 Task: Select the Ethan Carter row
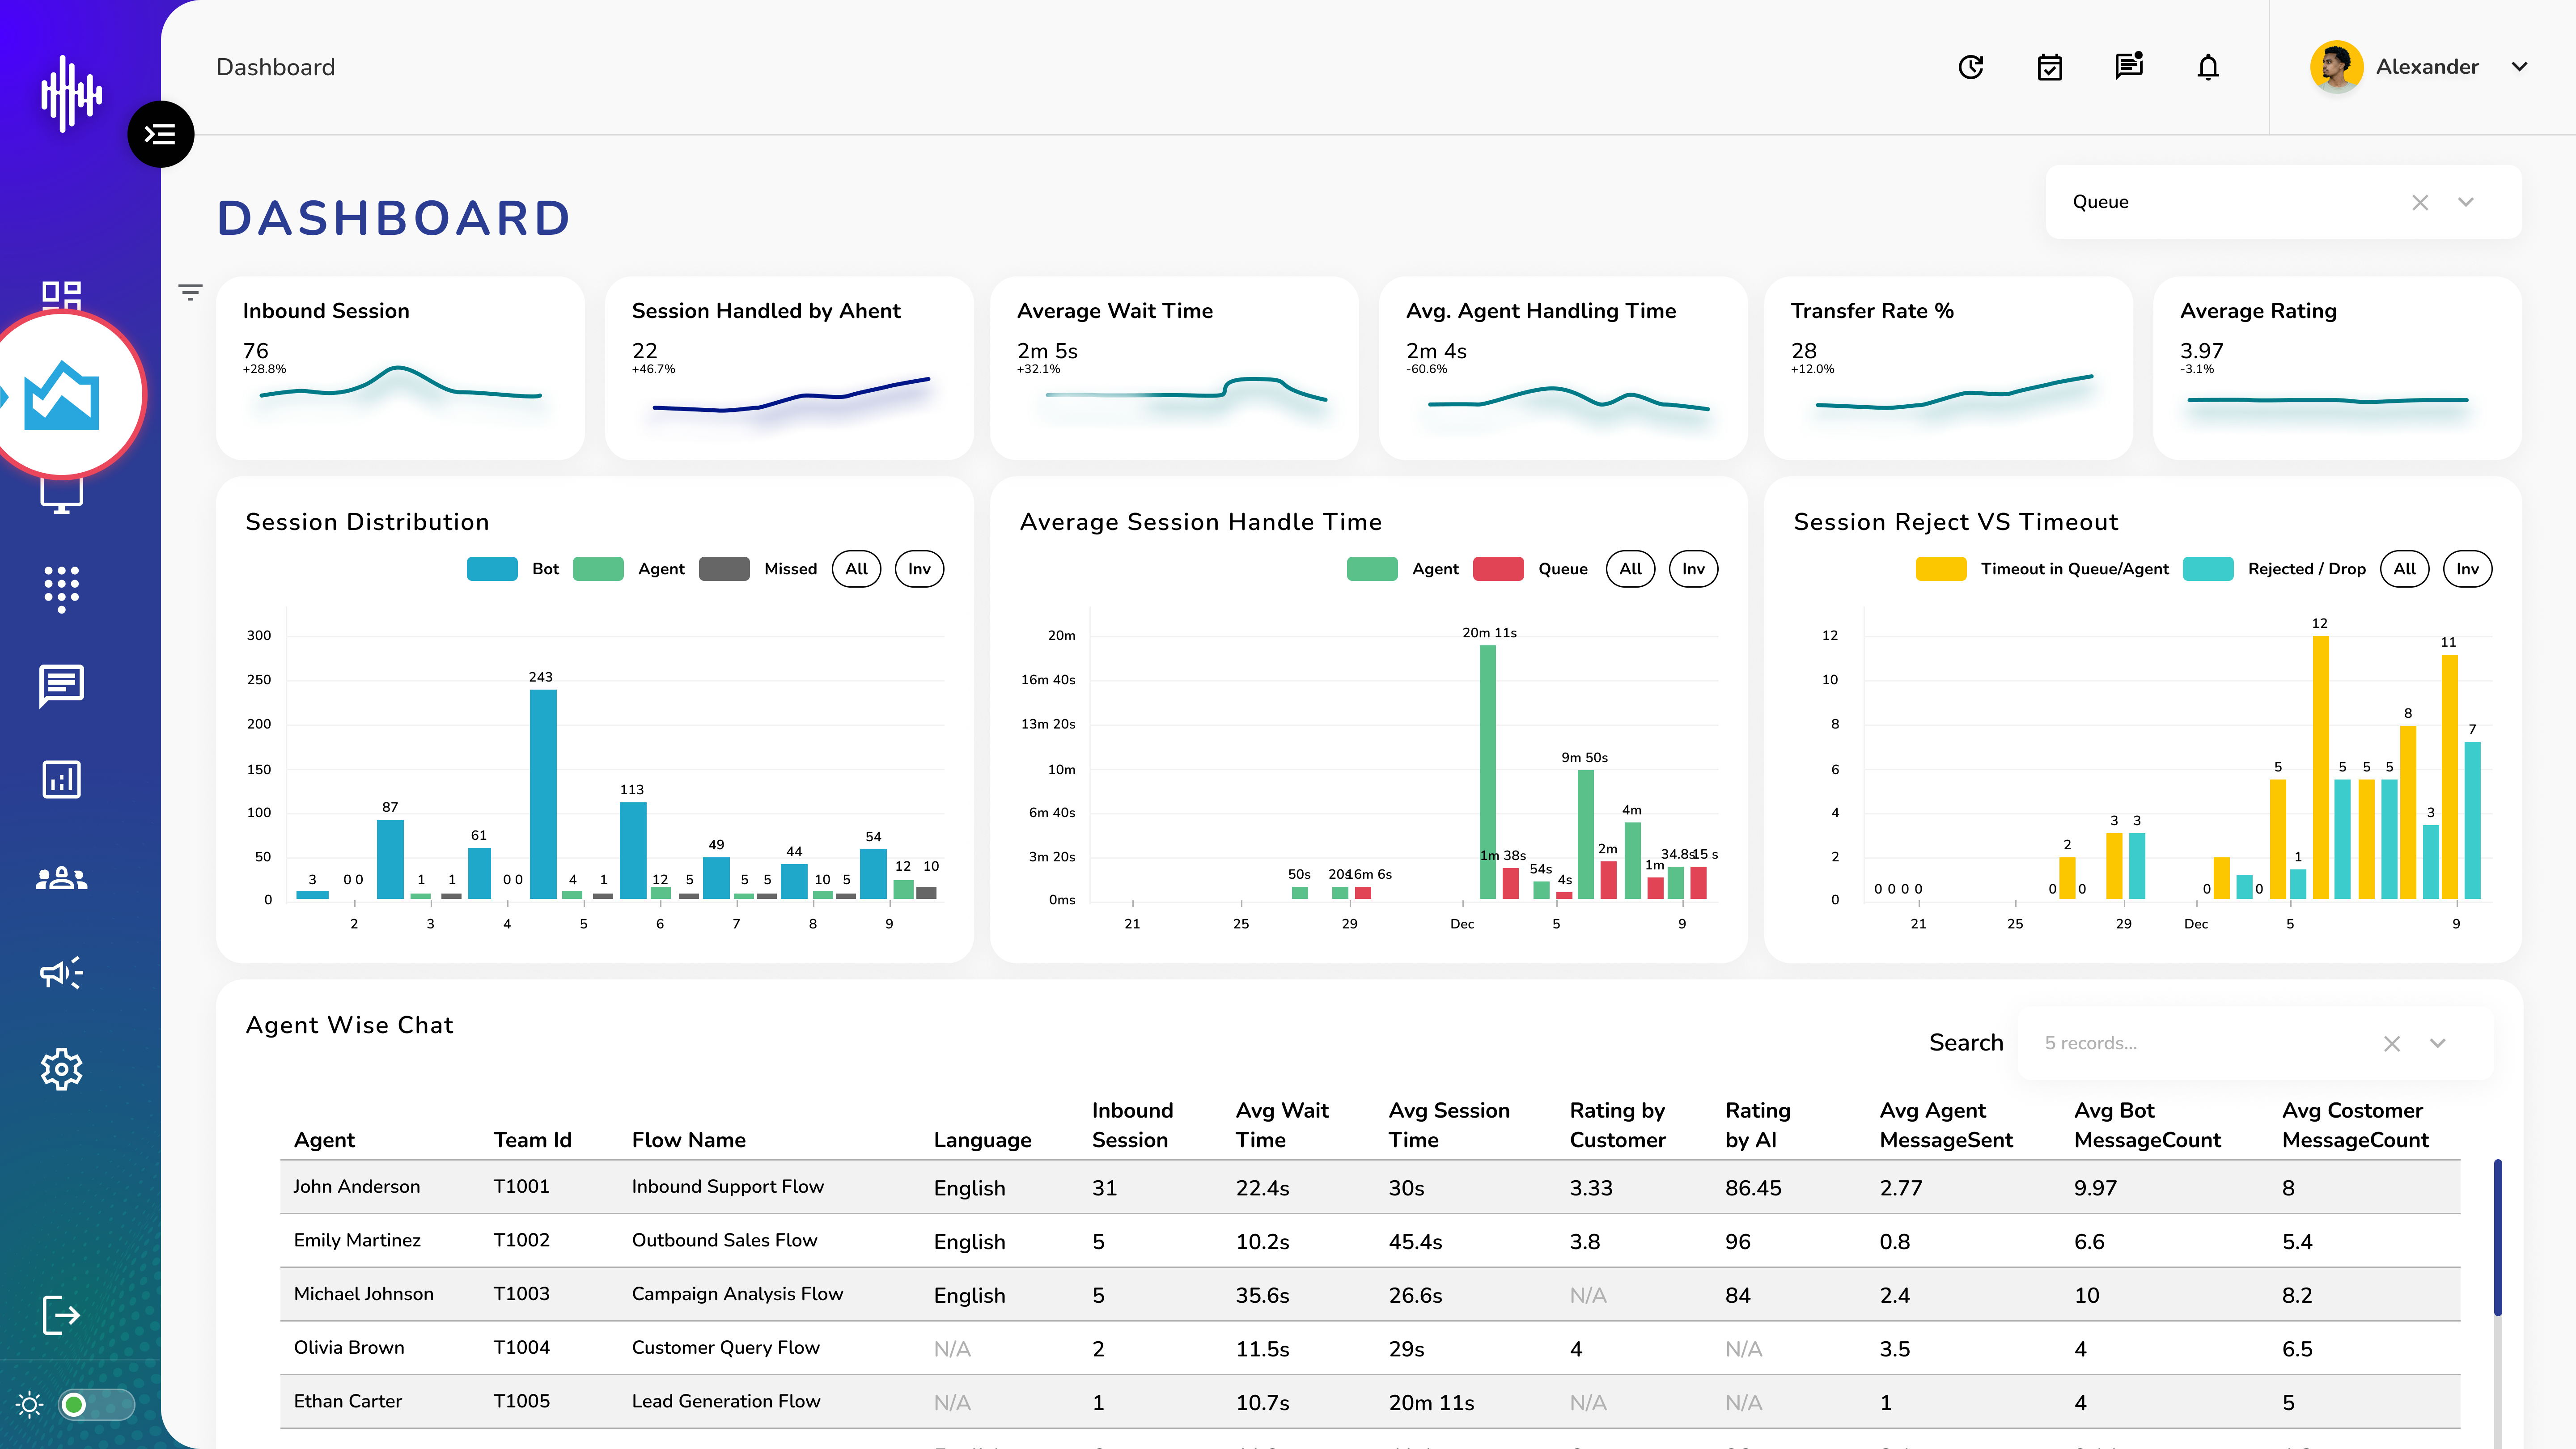pos(1370,1402)
